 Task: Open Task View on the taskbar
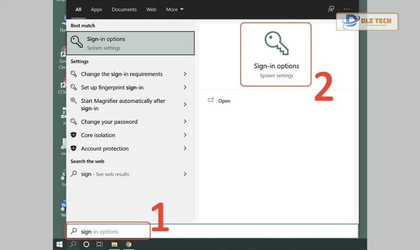pyautogui.click(x=99, y=244)
